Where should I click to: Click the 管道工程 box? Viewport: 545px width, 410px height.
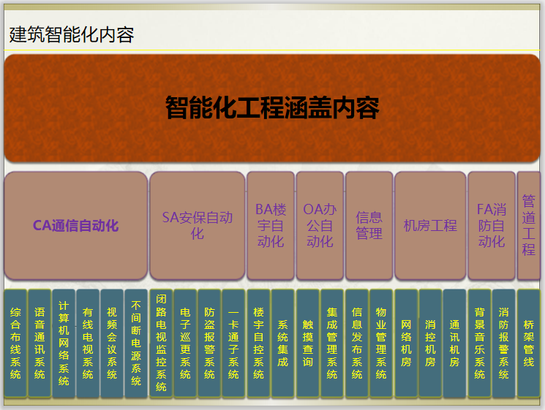pyautogui.click(x=528, y=226)
